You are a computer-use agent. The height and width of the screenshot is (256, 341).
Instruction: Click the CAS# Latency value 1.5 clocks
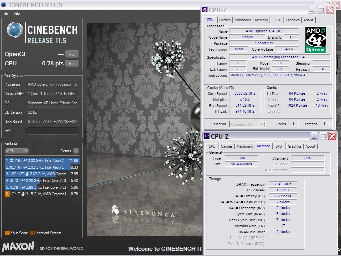(x=283, y=196)
